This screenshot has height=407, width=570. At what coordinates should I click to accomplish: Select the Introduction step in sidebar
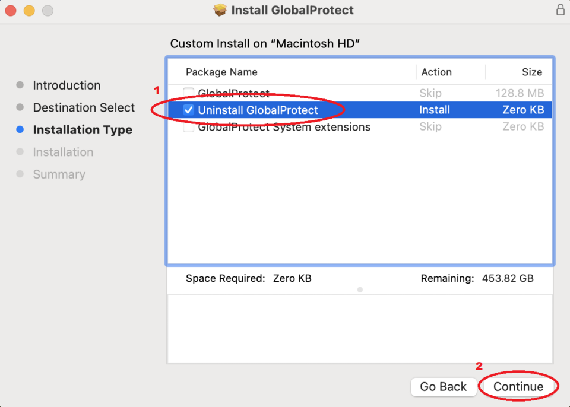[x=66, y=85]
